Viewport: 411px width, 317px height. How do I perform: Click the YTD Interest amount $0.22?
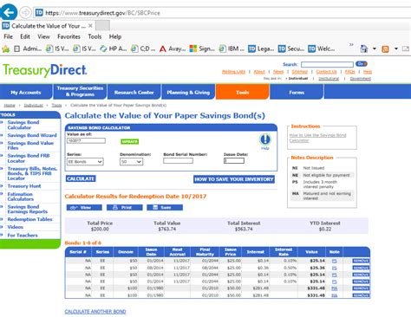325,229
